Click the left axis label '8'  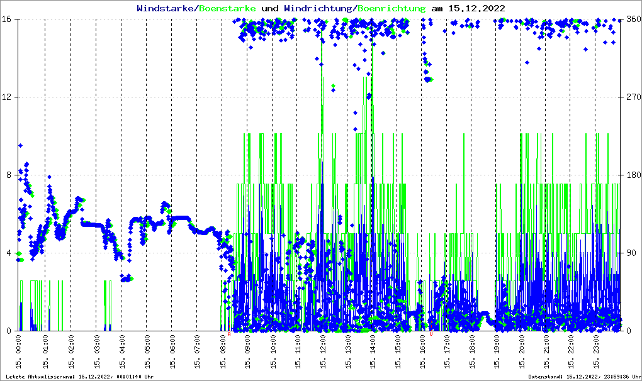pyautogui.click(x=8, y=175)
